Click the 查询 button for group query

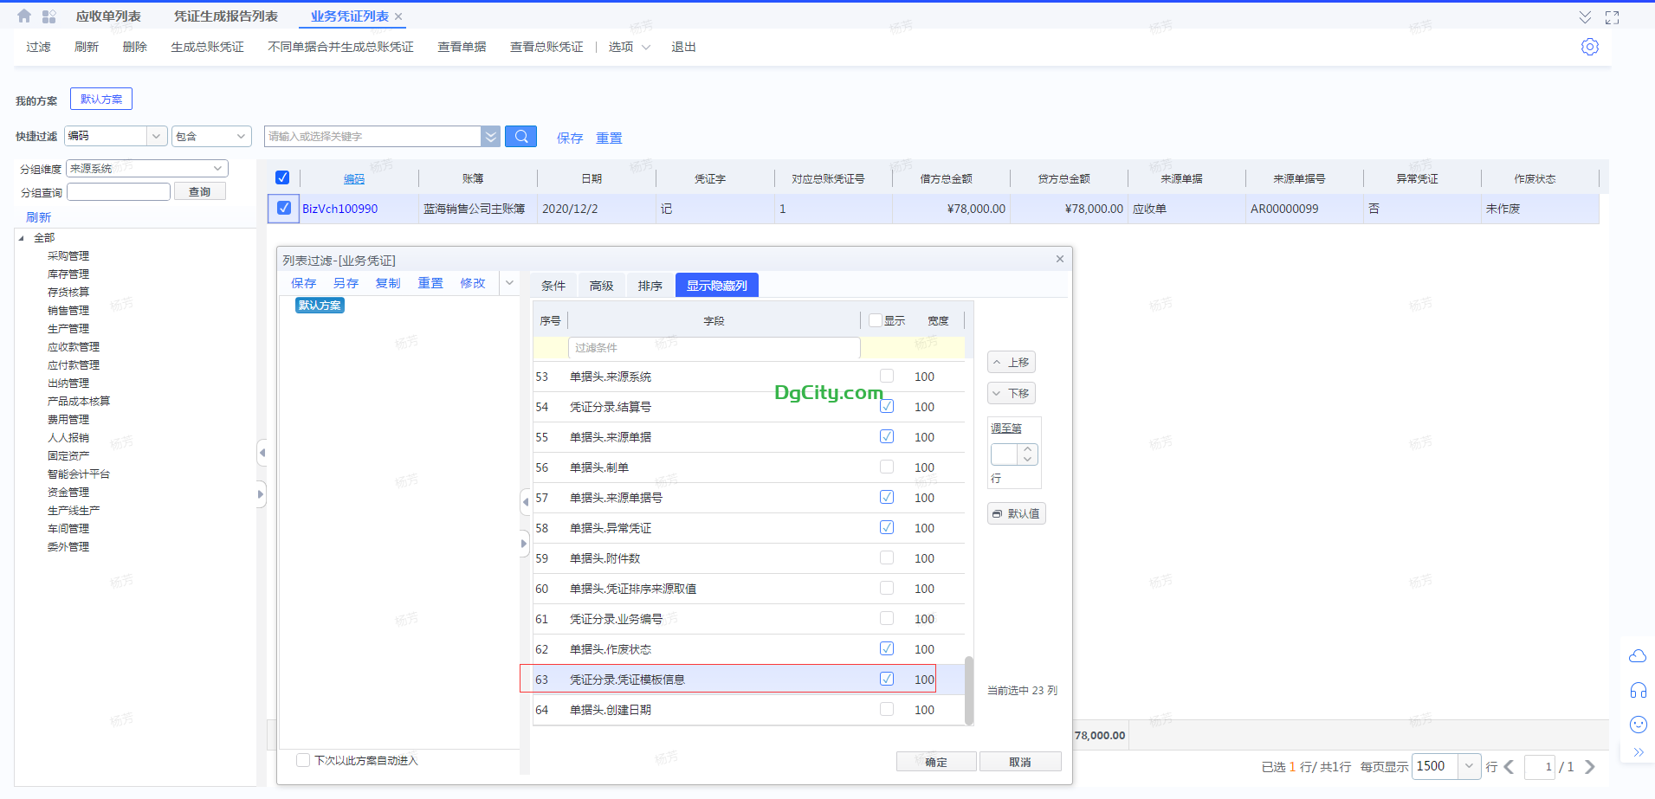(199, 190)
